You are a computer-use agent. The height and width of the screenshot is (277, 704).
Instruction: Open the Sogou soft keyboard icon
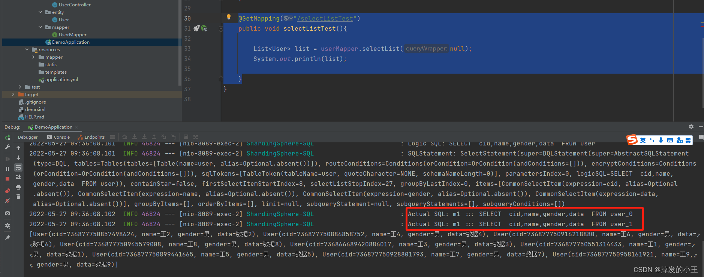tap(670, 140)
